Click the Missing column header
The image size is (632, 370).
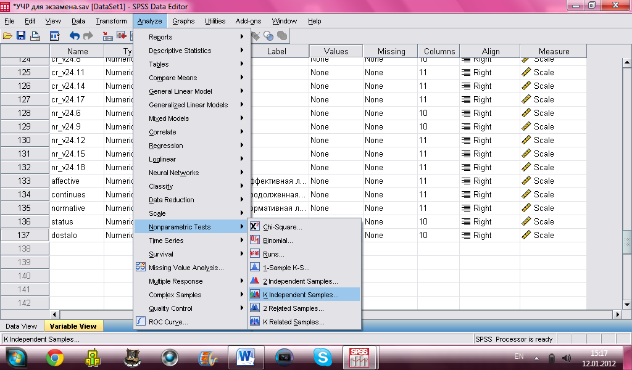coord(391,52)
